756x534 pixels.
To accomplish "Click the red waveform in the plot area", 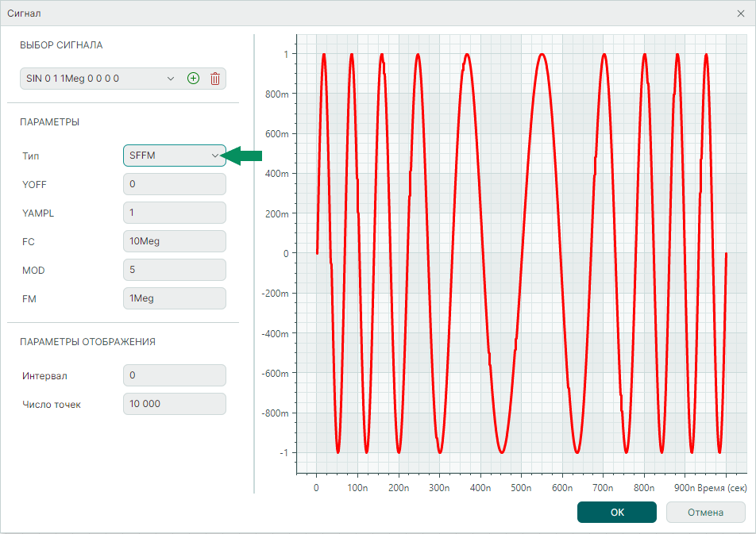I will (542, 55).
